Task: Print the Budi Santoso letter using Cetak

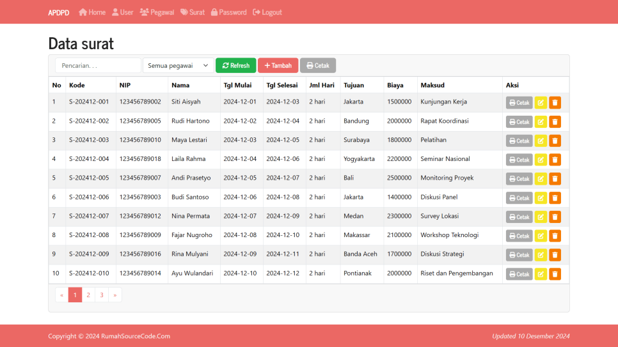Action: click(x=519, y=198)
